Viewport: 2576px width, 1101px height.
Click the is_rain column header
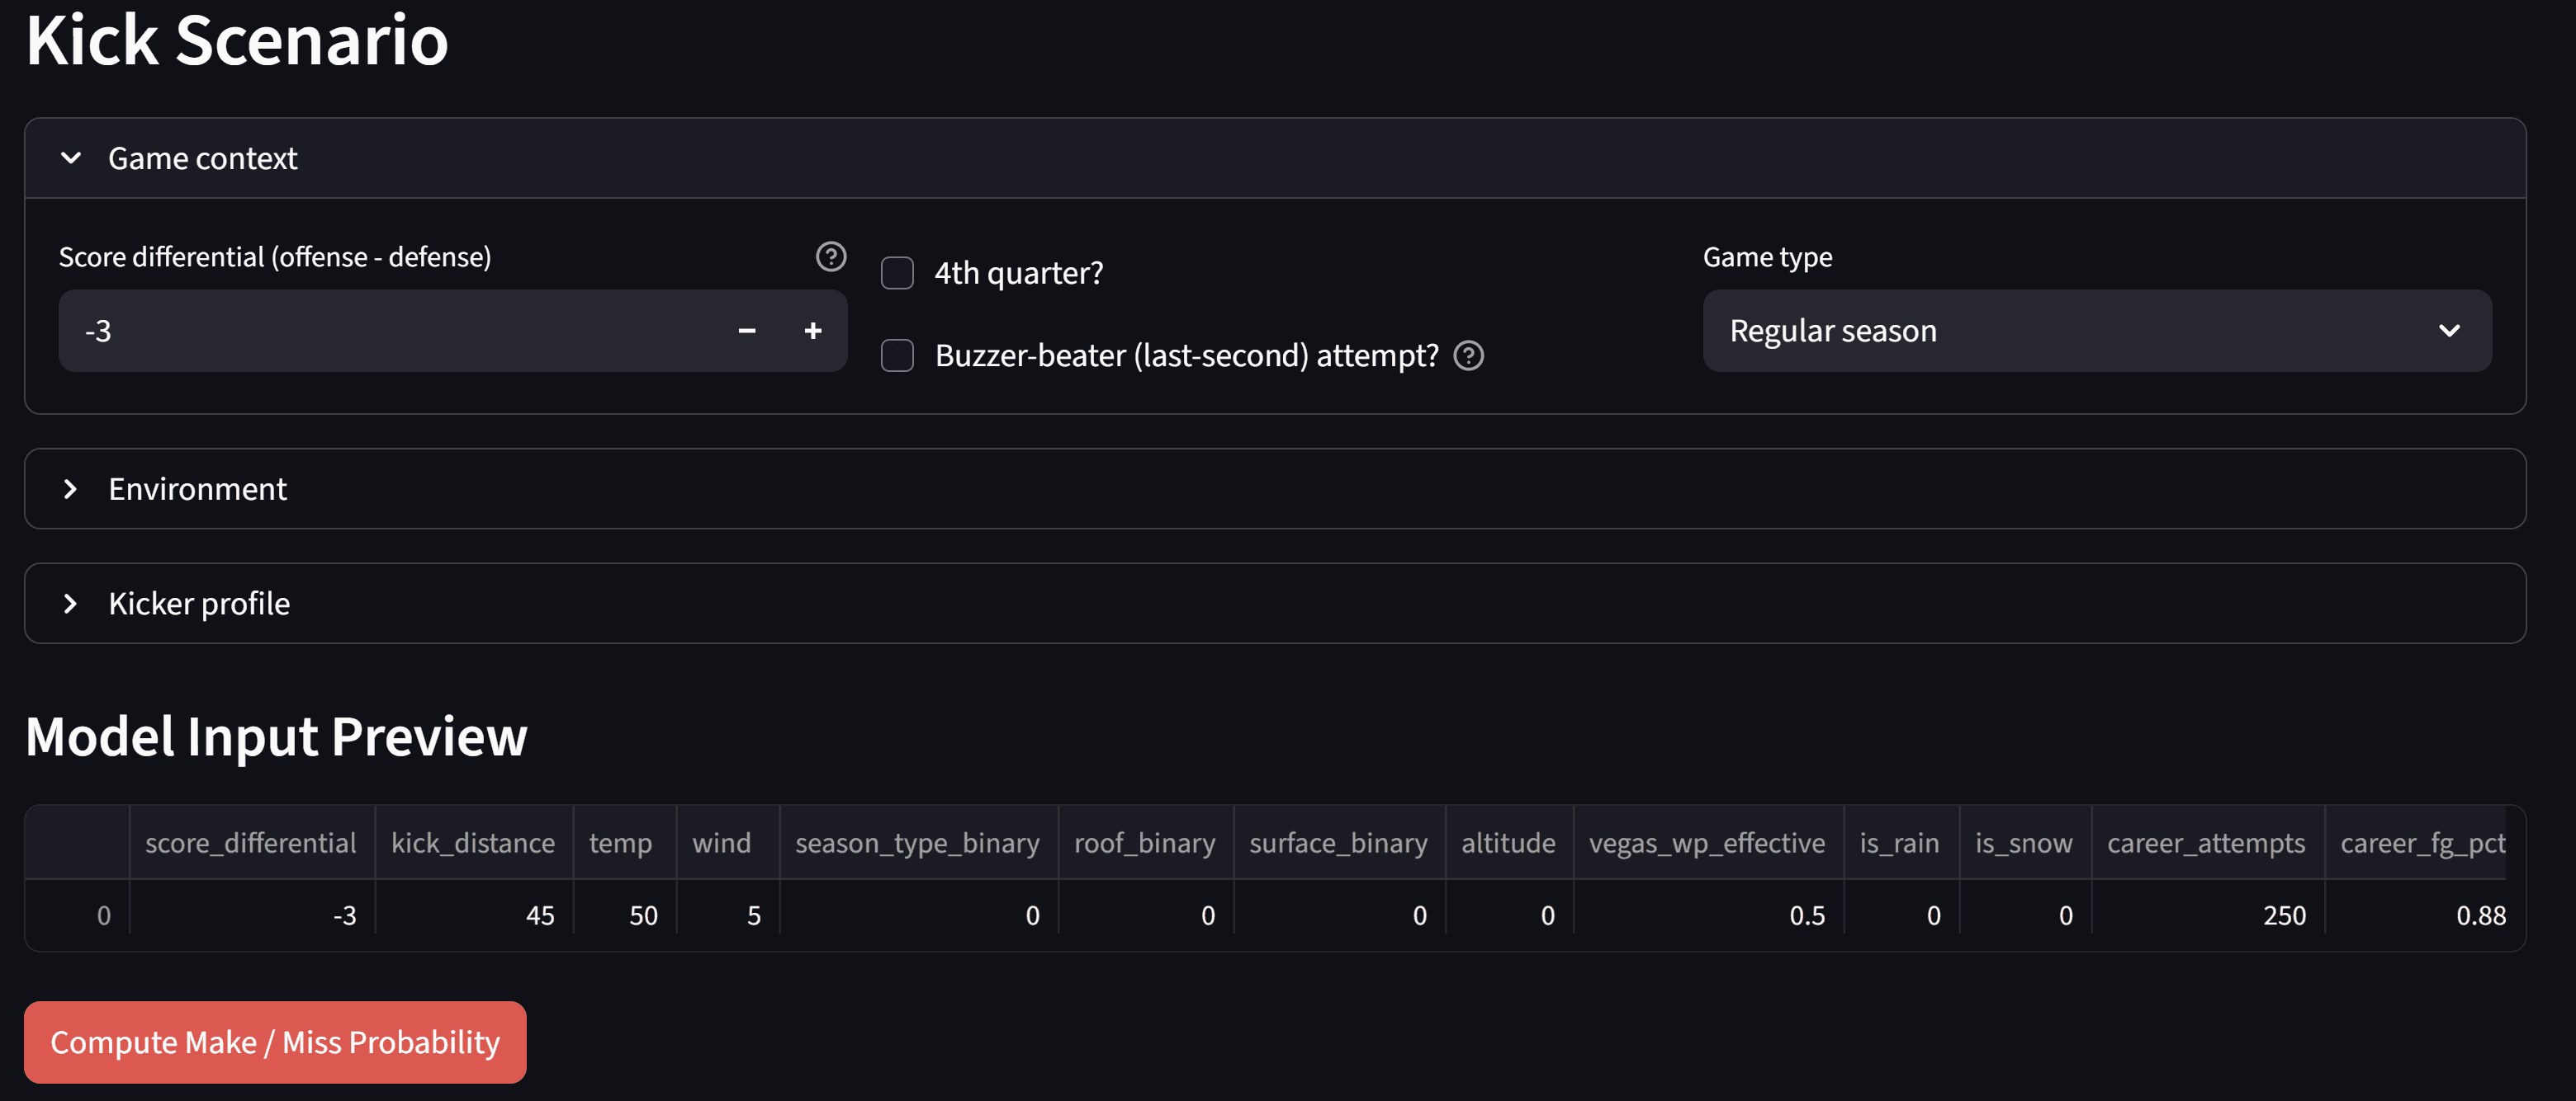[x=1902, y=843]
